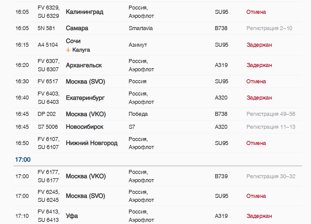Viewport: 311px width, 224px height.
Task: Click the Екатеринбург destination
Action: pyautogui.click(x=85, y=98)
